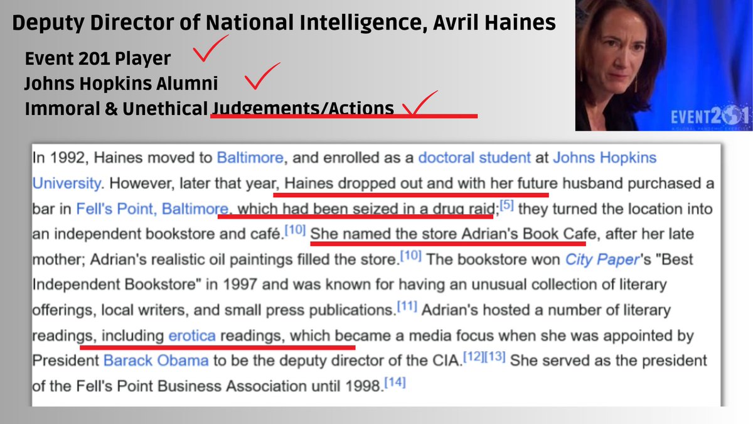Visit the "Fell's Point, Baltimore" link
The height and width of the screenshot is (424, 753).
152,209
